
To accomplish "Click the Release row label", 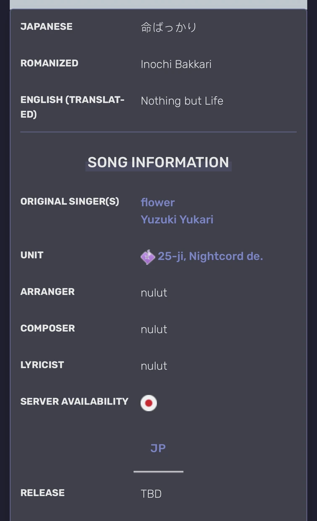I will pyautogui.click(x=42, y=493).
